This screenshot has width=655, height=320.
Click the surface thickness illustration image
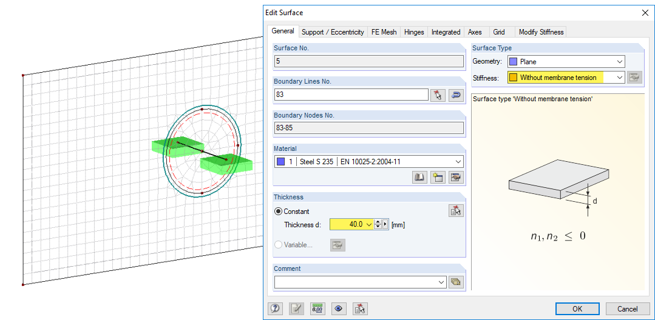pyautogui.click(x=558, y=187)
